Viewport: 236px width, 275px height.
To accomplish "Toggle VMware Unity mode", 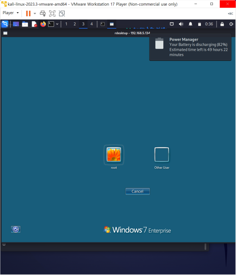I will coord(62,13).
